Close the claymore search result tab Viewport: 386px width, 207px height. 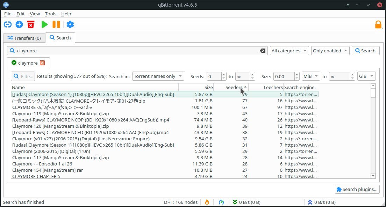click(x=42, y=63)
